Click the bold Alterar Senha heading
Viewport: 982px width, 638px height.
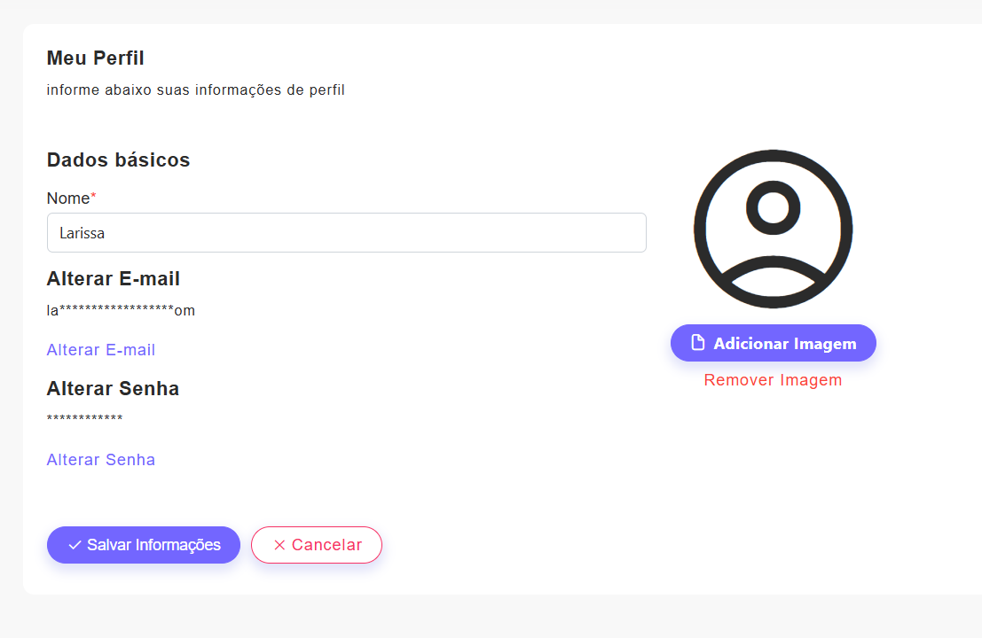113,389
